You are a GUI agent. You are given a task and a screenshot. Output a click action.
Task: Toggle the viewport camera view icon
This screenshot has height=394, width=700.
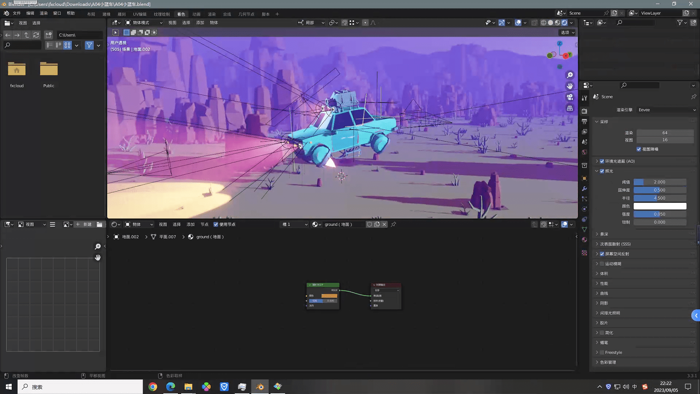tap(570, 97)
